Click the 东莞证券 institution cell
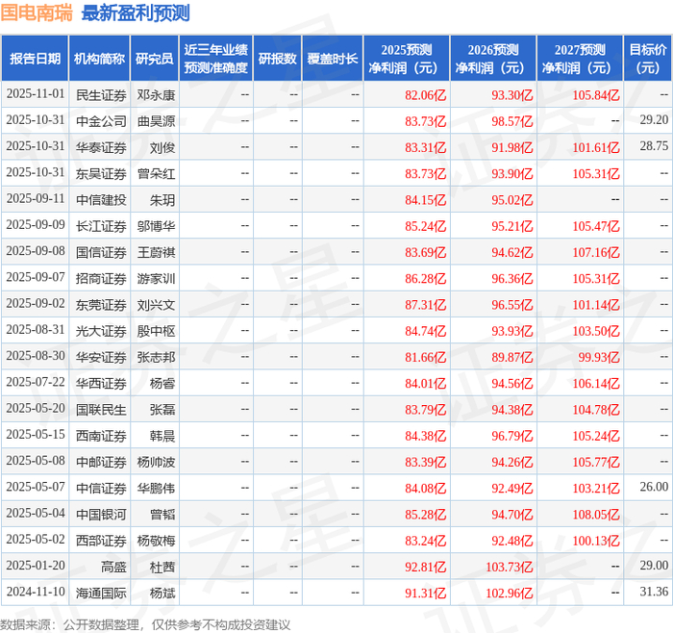673x633 pixels. click(x=101, y=305)
